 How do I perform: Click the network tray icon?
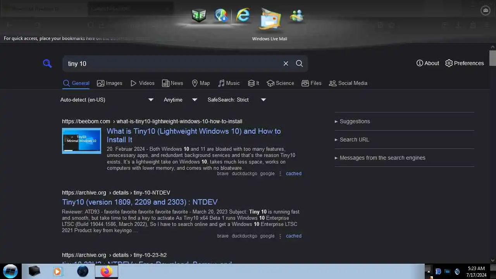448,272
